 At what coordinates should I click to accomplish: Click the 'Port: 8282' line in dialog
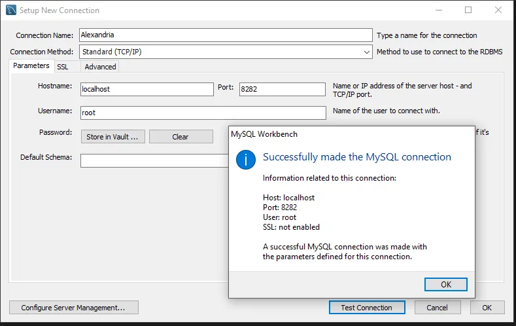[x=280, y=208]
